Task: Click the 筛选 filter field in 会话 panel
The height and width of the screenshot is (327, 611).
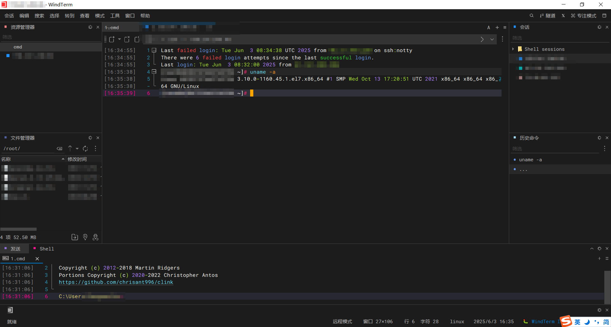Action: click(560, 38)
